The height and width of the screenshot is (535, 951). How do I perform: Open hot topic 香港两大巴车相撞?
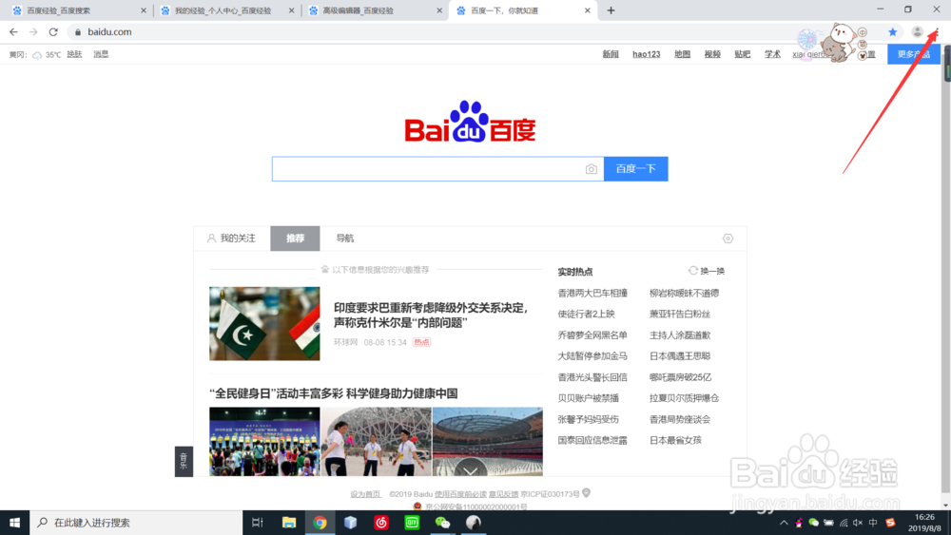[x=592, y=294]
